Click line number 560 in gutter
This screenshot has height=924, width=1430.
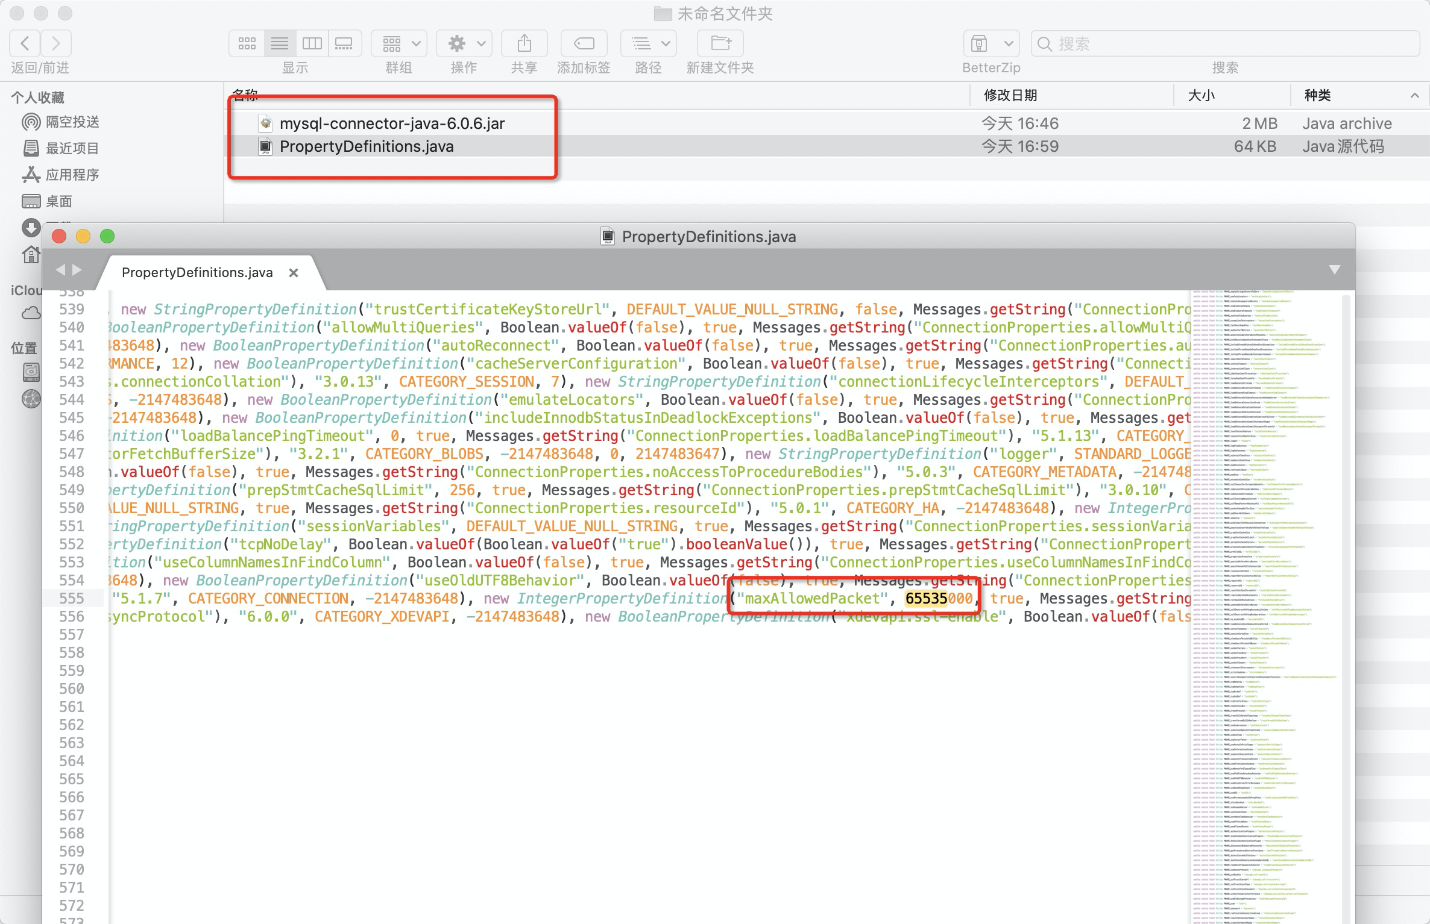[72, 689]
